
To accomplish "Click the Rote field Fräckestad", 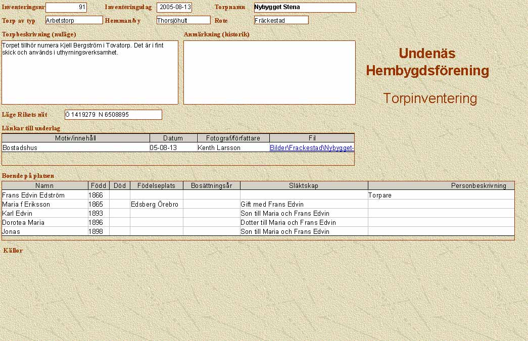I will tap(281, 20).
